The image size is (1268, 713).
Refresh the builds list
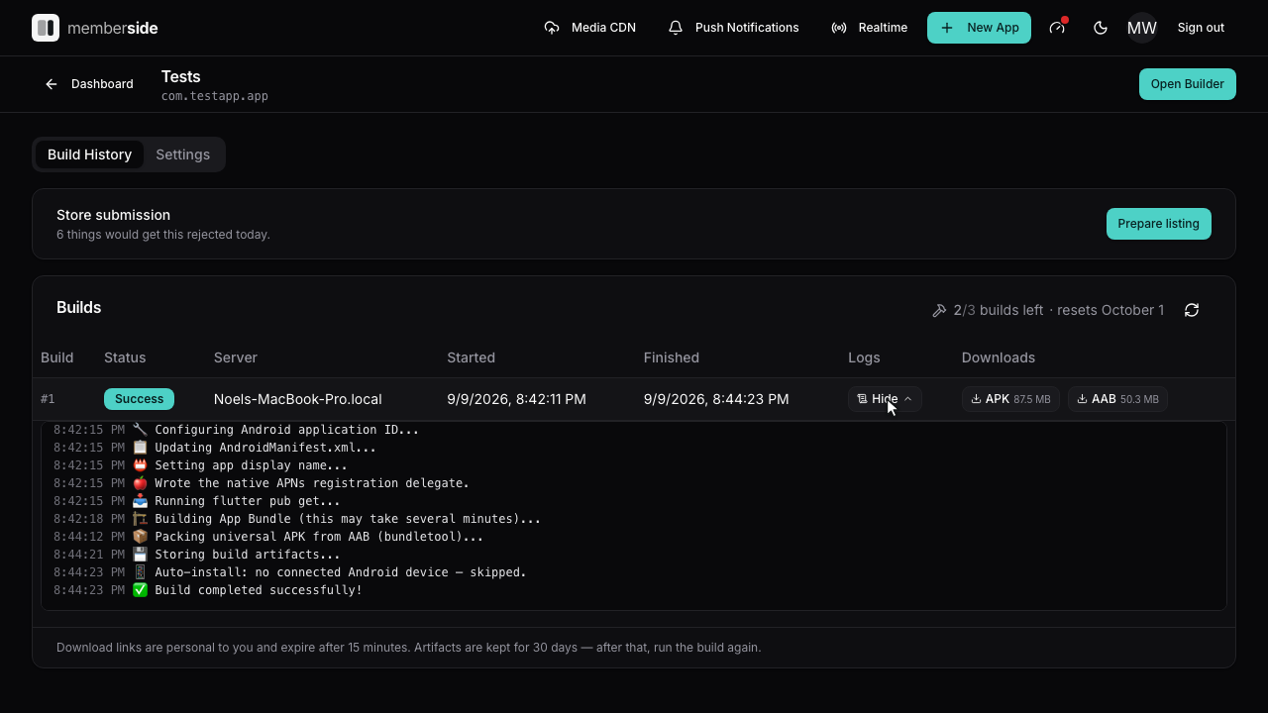click(x=1192, y=310)
